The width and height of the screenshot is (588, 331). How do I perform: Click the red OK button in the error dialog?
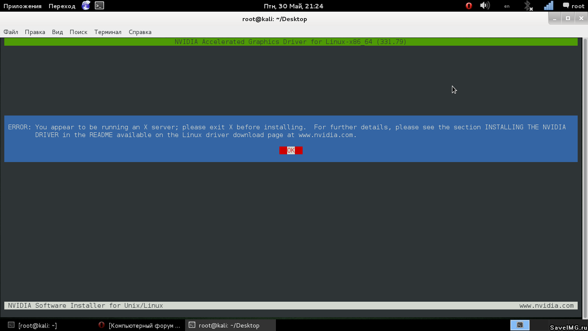(x=291, y=150)
